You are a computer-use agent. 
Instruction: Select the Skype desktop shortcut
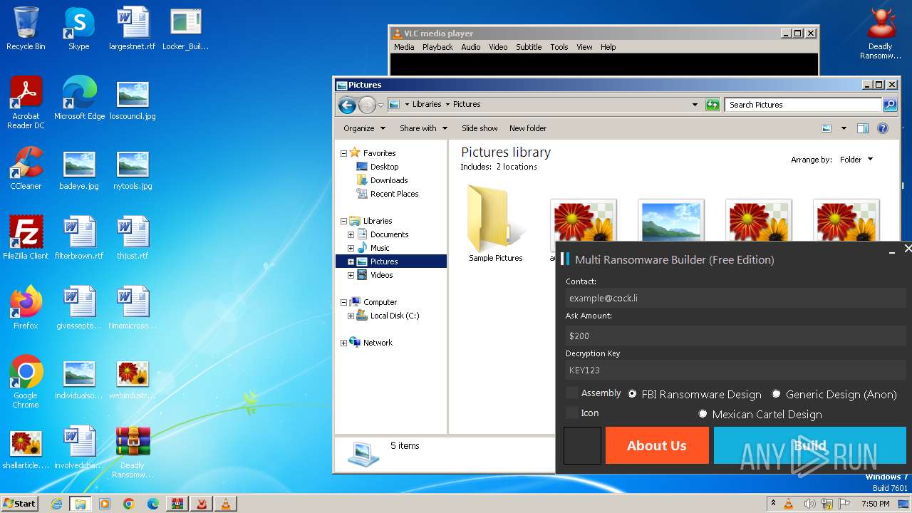[x=79, y=28]
